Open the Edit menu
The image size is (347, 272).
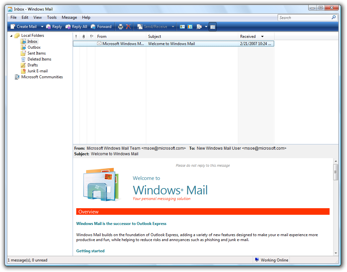tap(25, 17)
